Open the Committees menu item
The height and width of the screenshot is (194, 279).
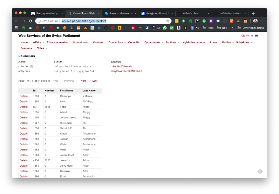pos(80,42)
